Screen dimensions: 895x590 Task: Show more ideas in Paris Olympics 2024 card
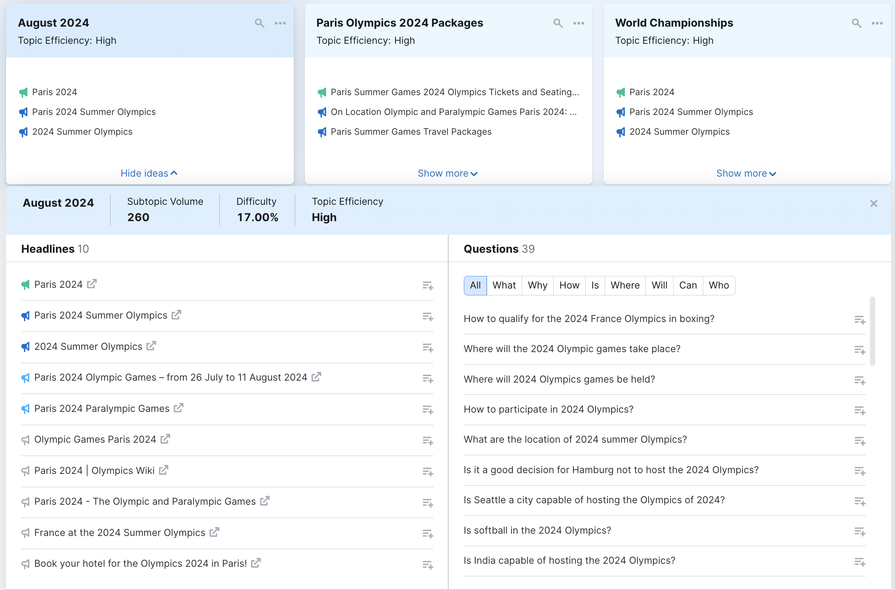point(447,173)
